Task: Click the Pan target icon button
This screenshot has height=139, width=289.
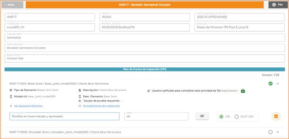Action: click(x=278, y=5)
